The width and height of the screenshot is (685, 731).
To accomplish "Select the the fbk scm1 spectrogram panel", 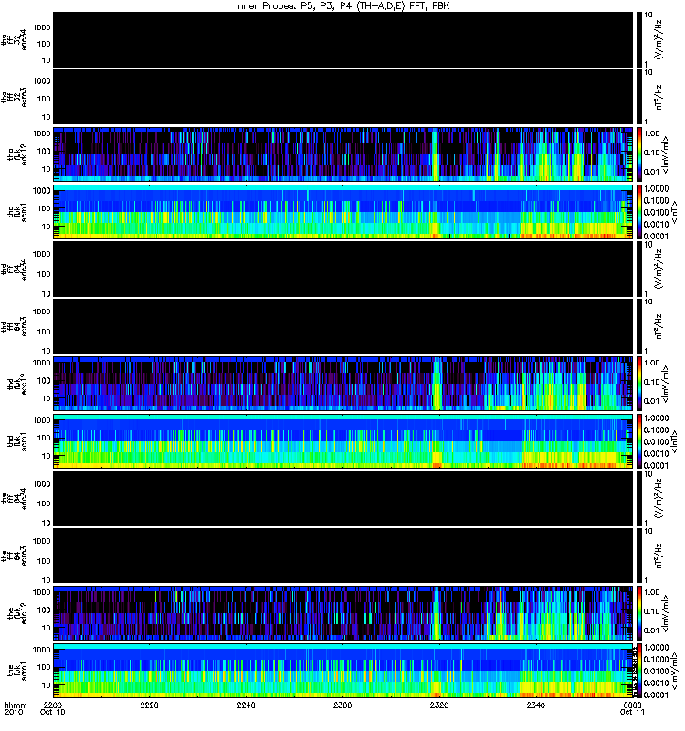I will coord(343,671).
